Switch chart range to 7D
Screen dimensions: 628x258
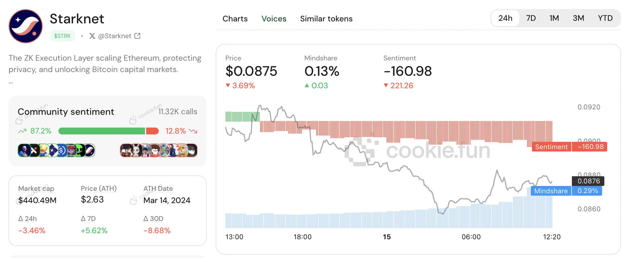click(x=531, y=18)
